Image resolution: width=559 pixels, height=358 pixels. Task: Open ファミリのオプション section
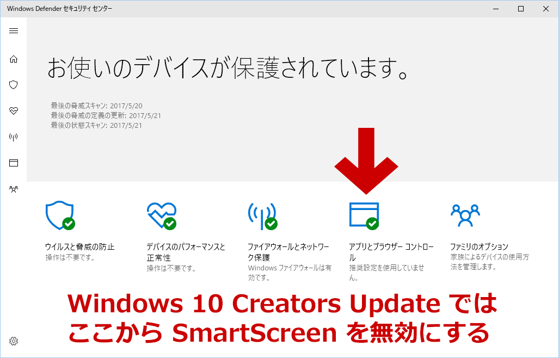pos(479,246)
